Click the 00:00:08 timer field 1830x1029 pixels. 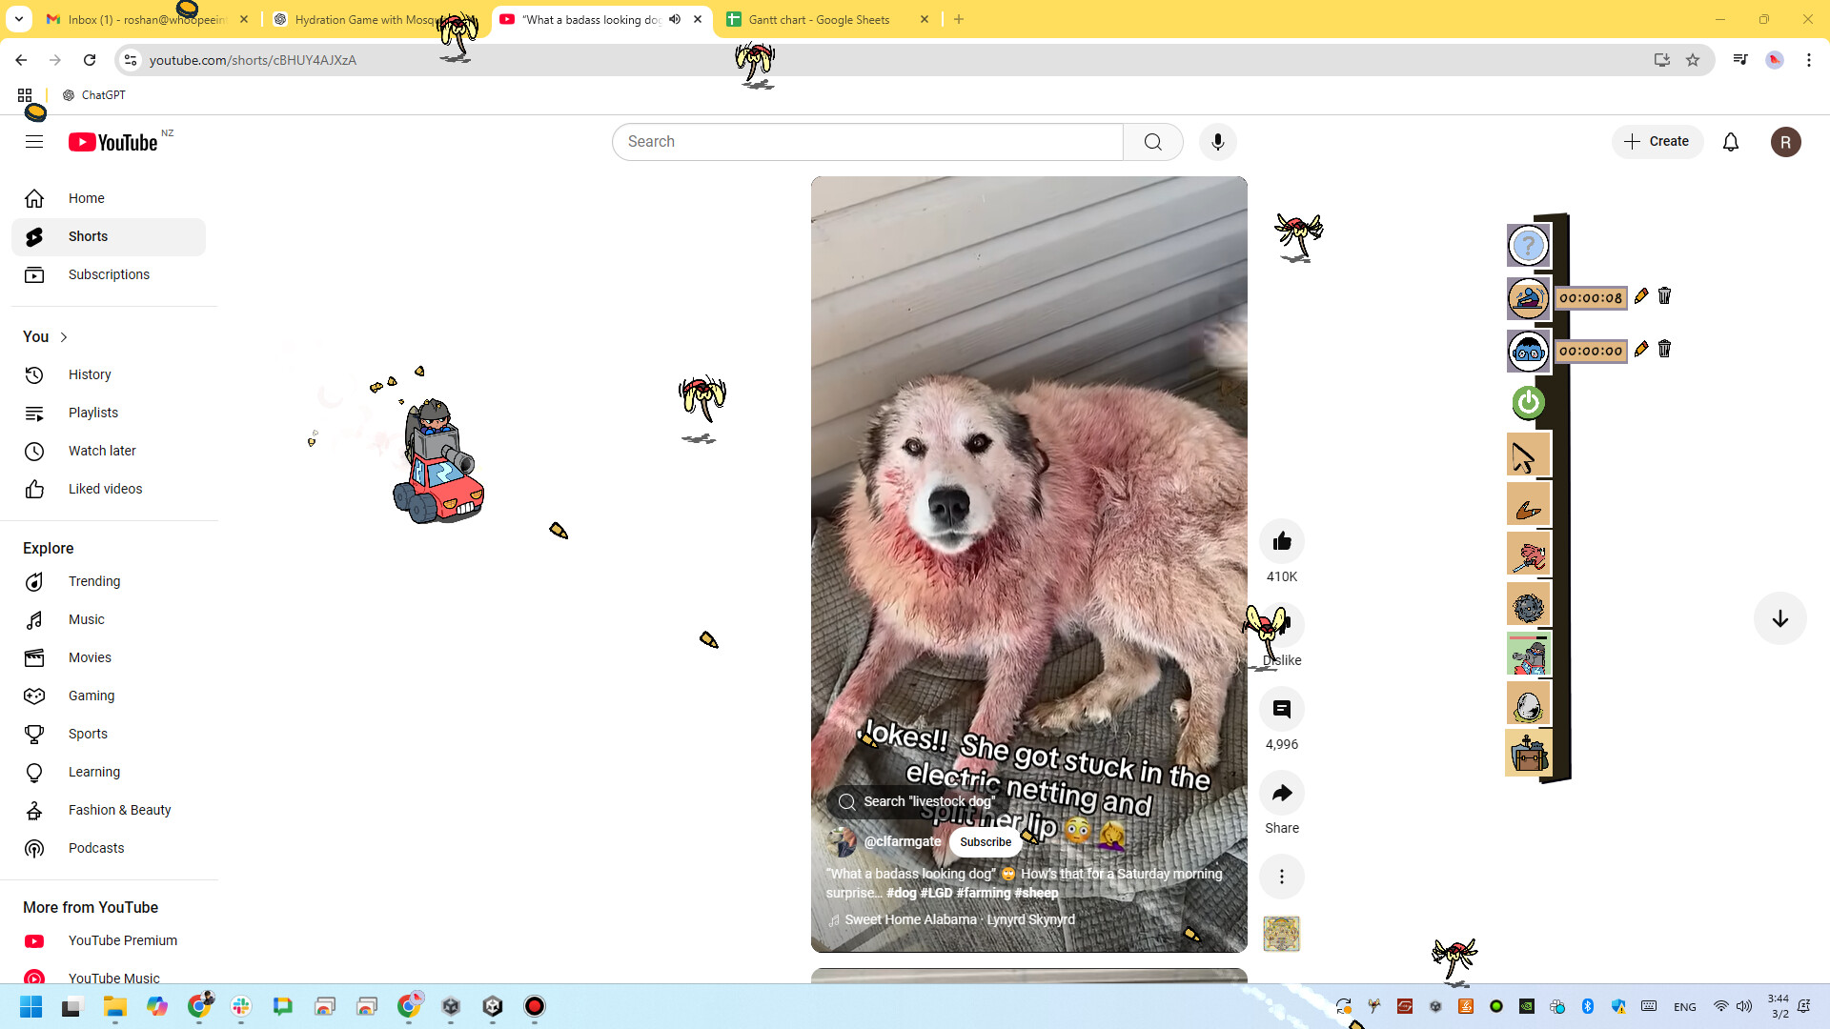pyautogui.click(x=1590, y=297)
